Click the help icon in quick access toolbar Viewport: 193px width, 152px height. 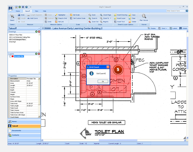[x=26, y=7]
